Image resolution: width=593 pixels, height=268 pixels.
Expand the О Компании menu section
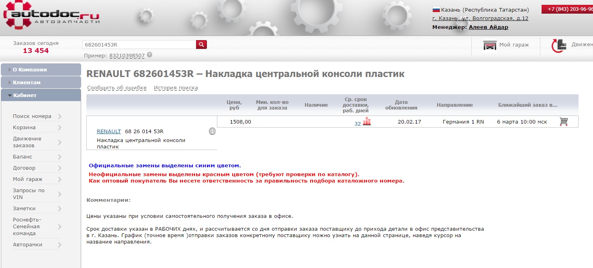tap(41, 69)
